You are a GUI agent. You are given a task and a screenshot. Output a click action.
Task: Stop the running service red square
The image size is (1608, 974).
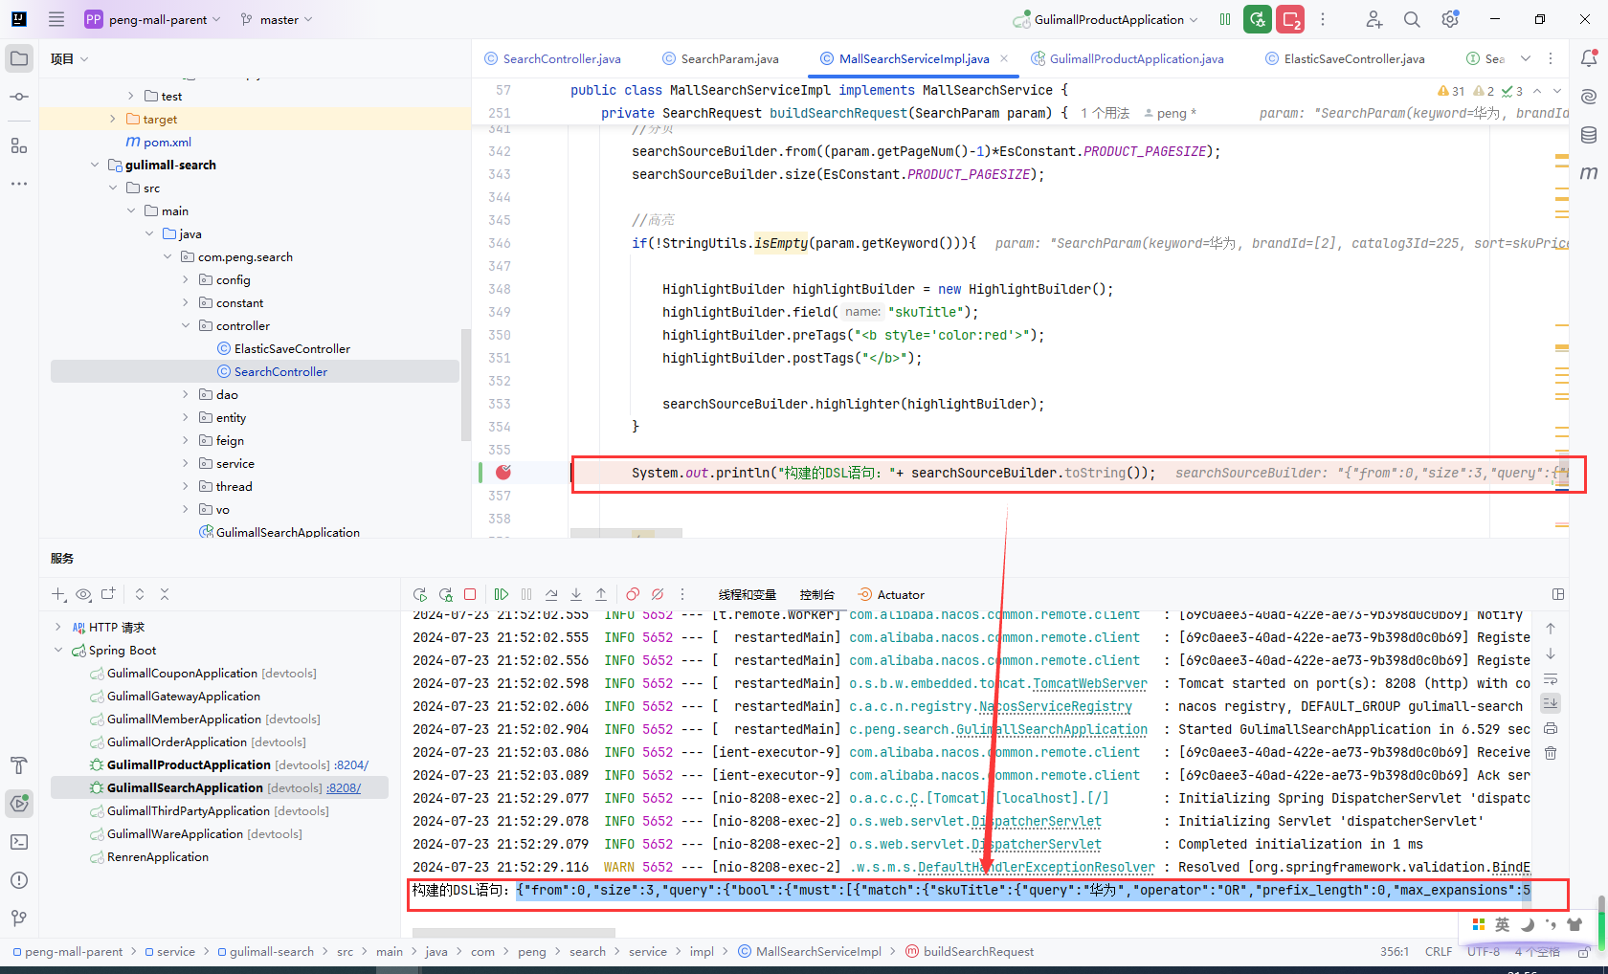(470, 594)
